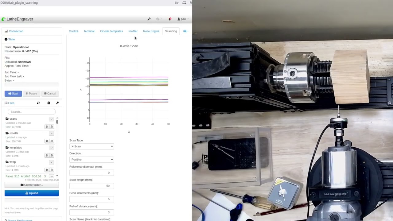
Task: Open the Files tree view icon
Action: point(48,103)
